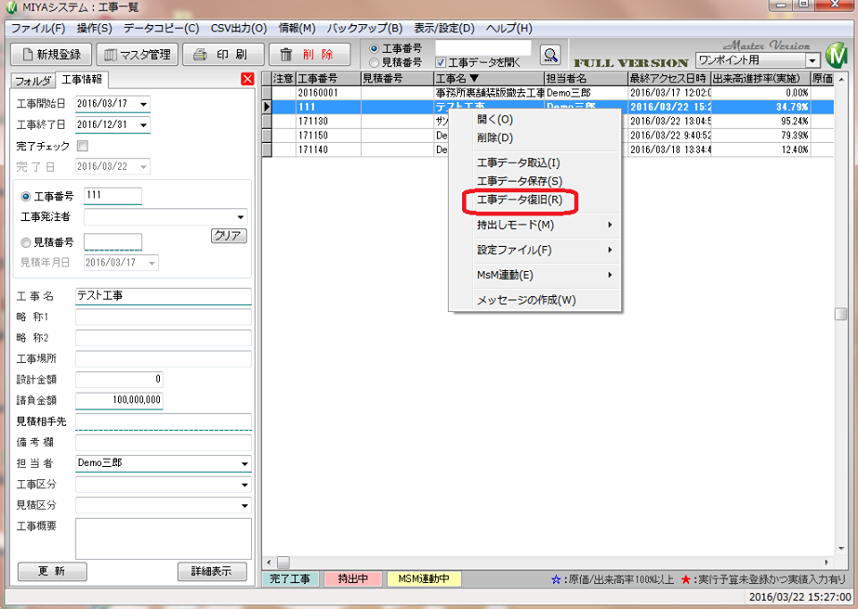Click the 略称1 input field
Screen dimensions: 858x609
(163, 317)
